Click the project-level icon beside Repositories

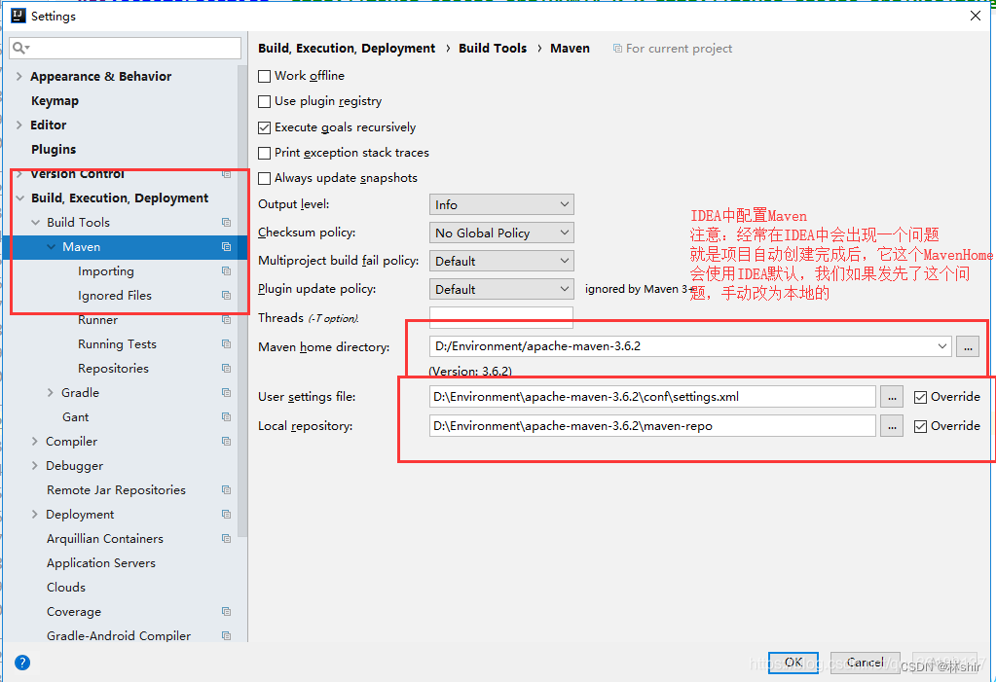tap(226, 369)
